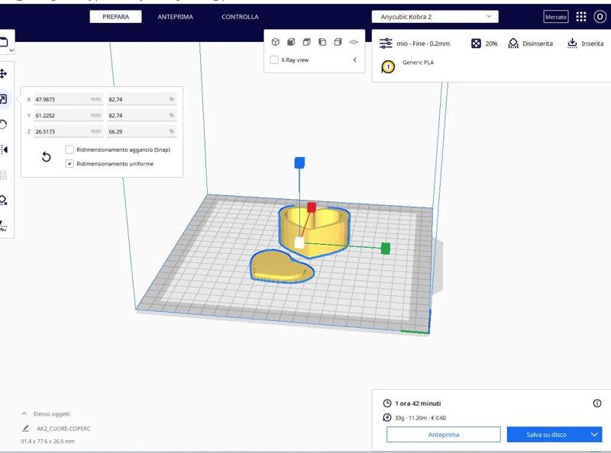The image size is (611, 453).
Task: Click the support Disinserita icon
Action: [x=513, y=43]
